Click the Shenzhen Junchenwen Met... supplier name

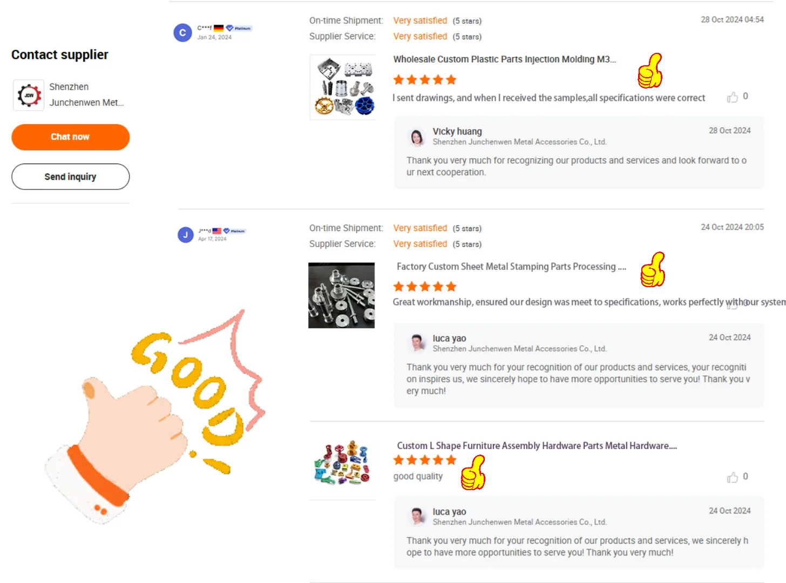click(86, 94)
